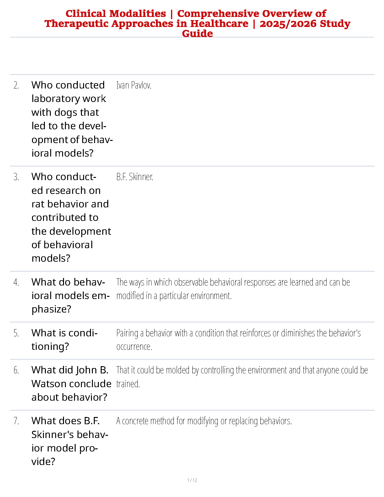Click the row number '2.'
The image size is (384, 497).
[x=16, y=85]
